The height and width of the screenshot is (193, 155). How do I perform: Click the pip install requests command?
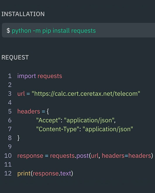[54, 31]
